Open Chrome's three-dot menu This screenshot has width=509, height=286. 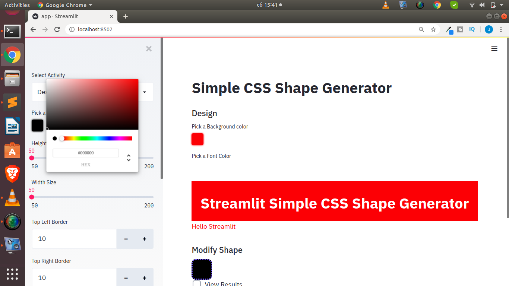click(501, 29)
